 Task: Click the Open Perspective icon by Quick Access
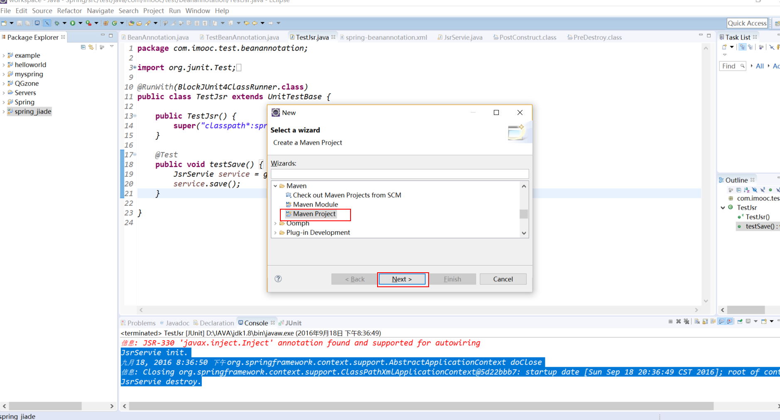click(777, 23)
